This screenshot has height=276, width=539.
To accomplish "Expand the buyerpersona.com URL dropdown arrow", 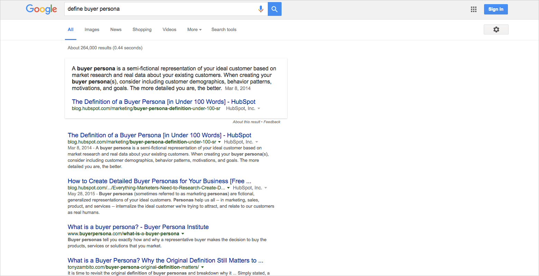I will click(x=183, y=234).
